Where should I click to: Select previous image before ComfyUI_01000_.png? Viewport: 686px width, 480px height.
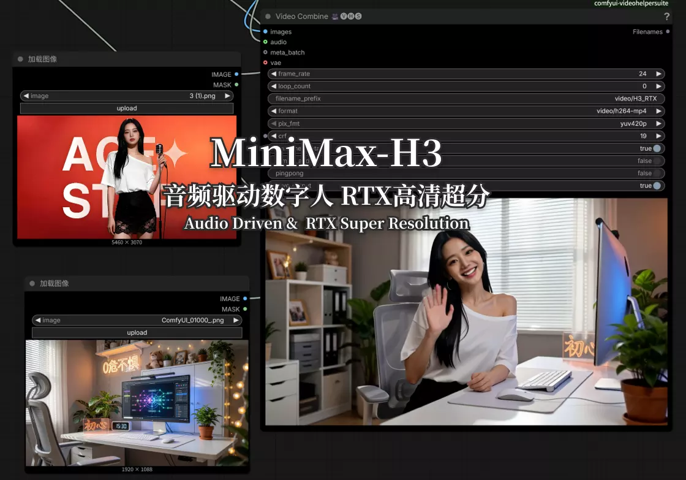point(37,320)
